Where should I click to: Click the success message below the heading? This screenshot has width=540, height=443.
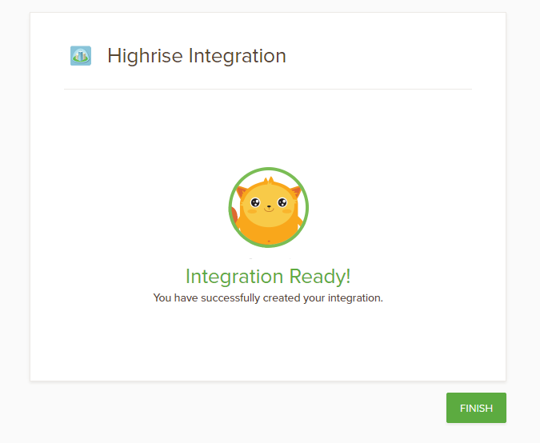coord(268,298)
